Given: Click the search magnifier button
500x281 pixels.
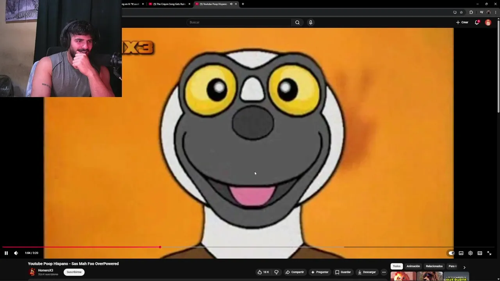Looking at the screenshot, I should click(x=297, y=22).
